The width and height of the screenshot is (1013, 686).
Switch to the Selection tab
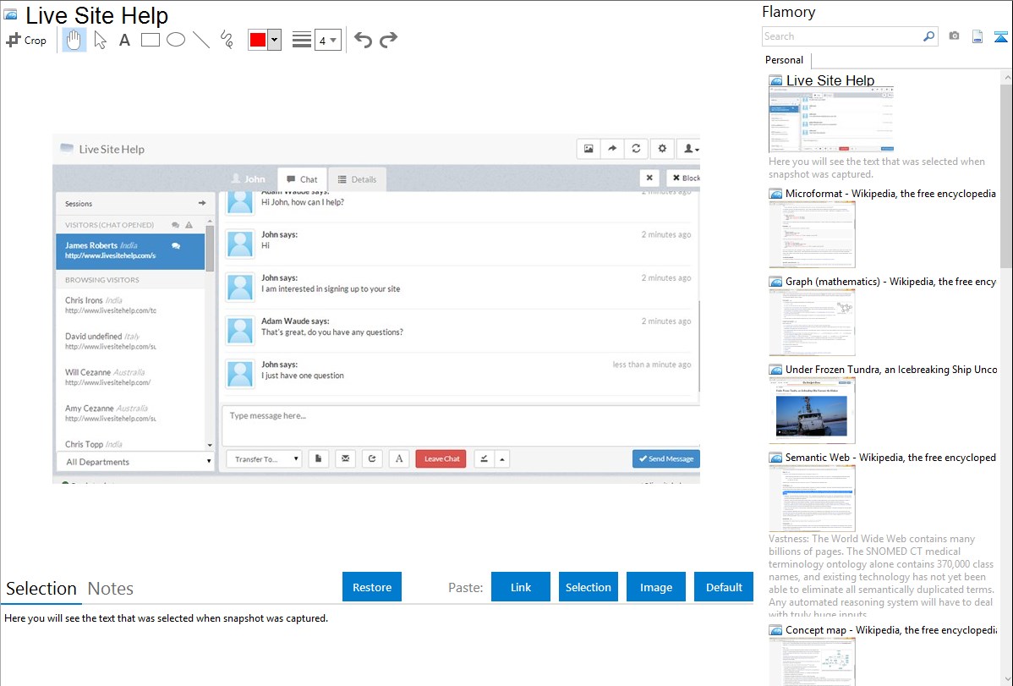pos(41,589)
